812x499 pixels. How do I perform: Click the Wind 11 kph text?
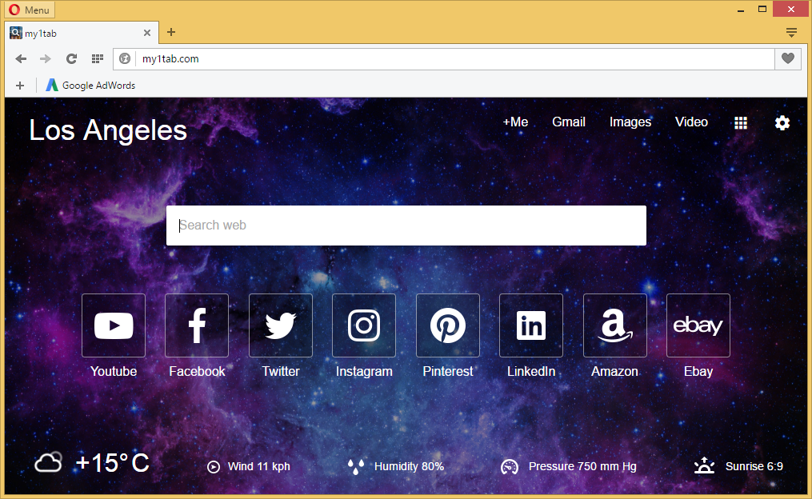(x=259, y=467)
